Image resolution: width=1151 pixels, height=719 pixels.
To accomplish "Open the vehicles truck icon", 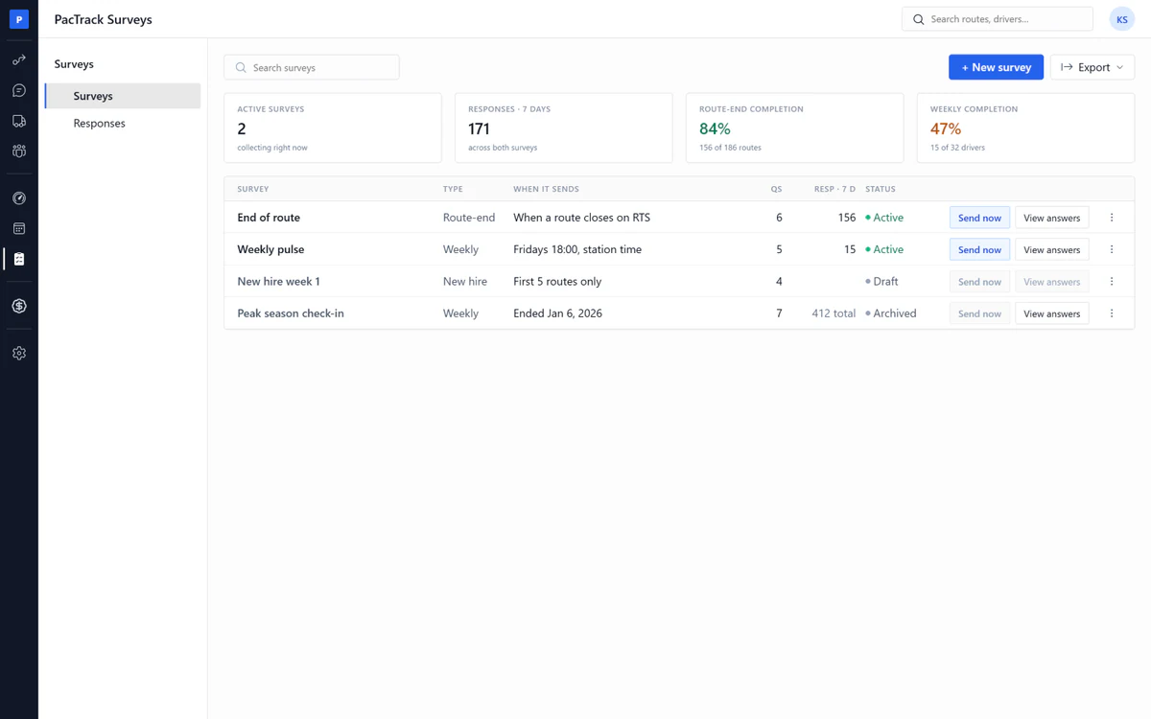I will (19, 122).
